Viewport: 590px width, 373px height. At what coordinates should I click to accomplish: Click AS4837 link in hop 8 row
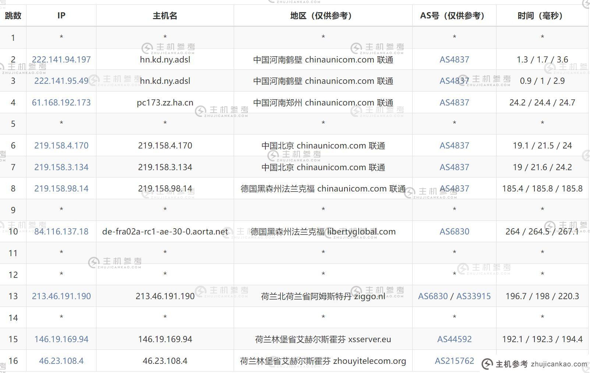454,189
